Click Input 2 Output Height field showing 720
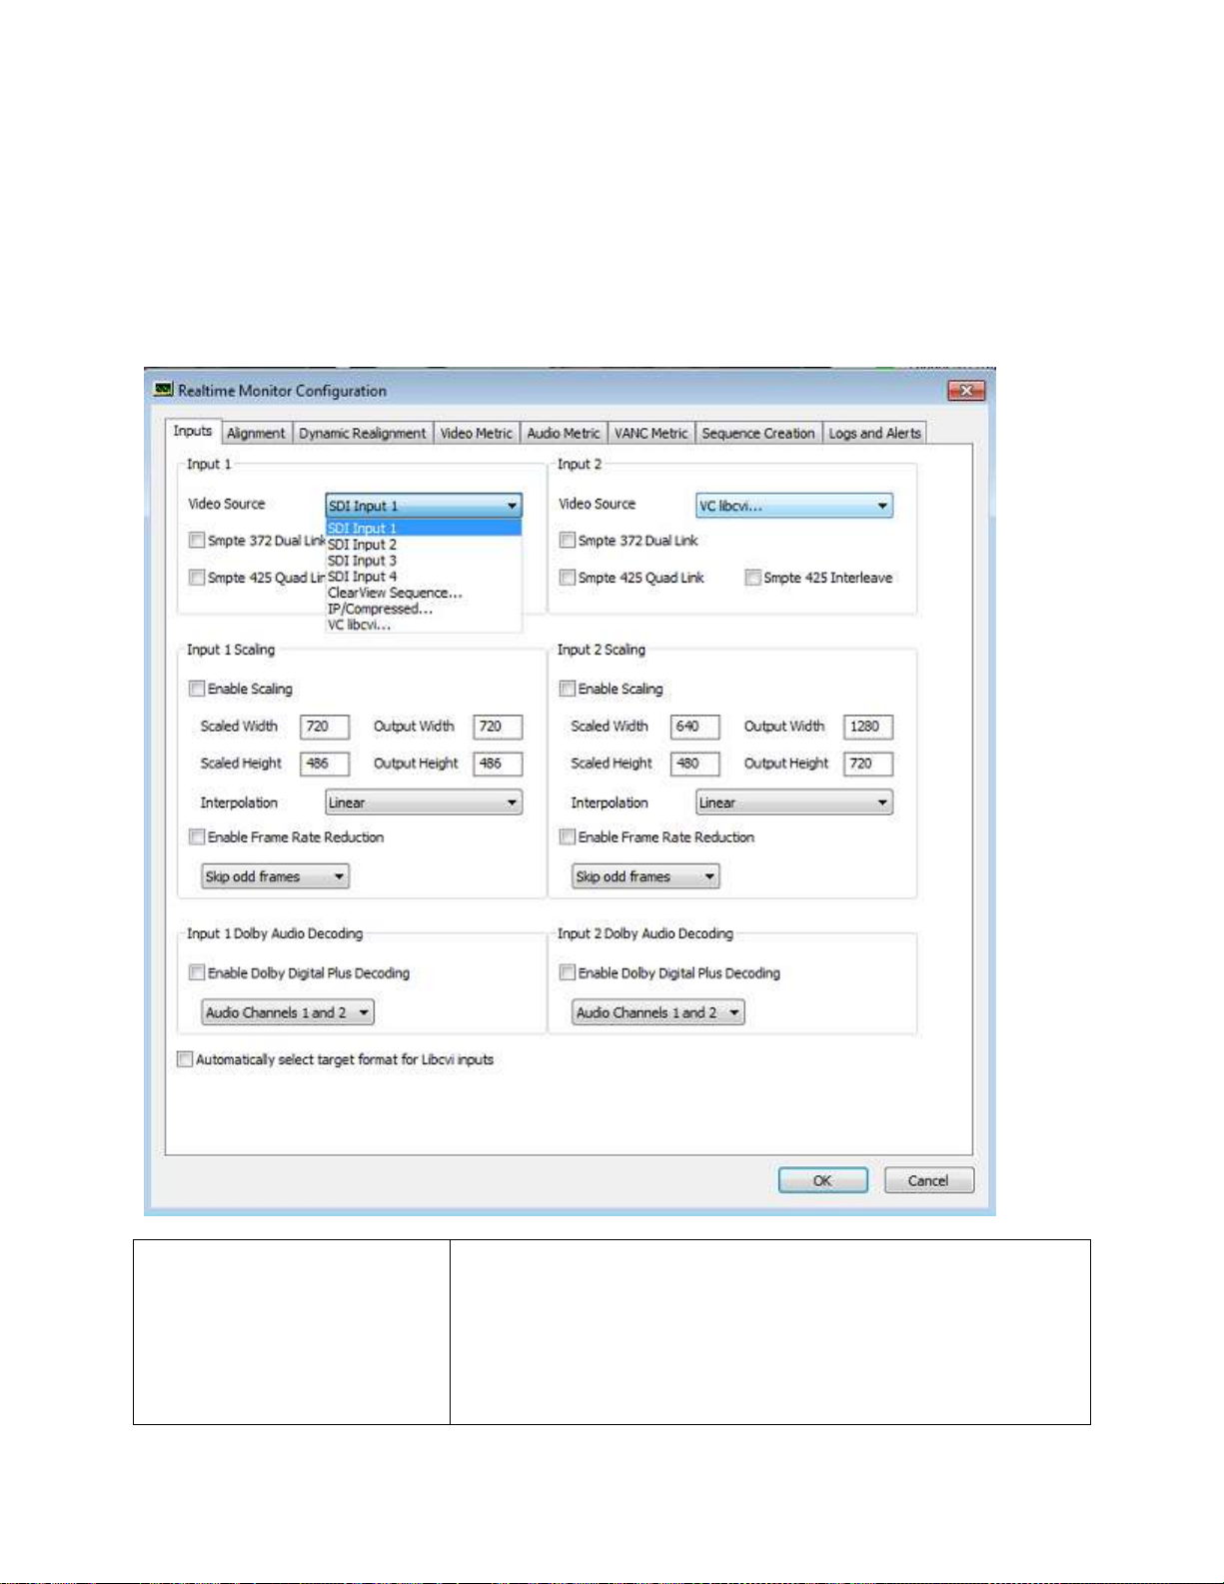 click(x=868, y=764)
